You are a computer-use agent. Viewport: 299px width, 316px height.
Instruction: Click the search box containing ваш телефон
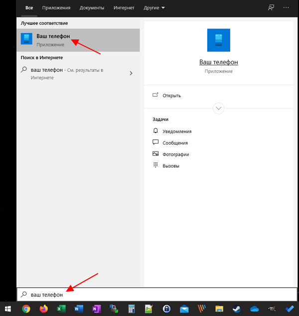[157, 295]
